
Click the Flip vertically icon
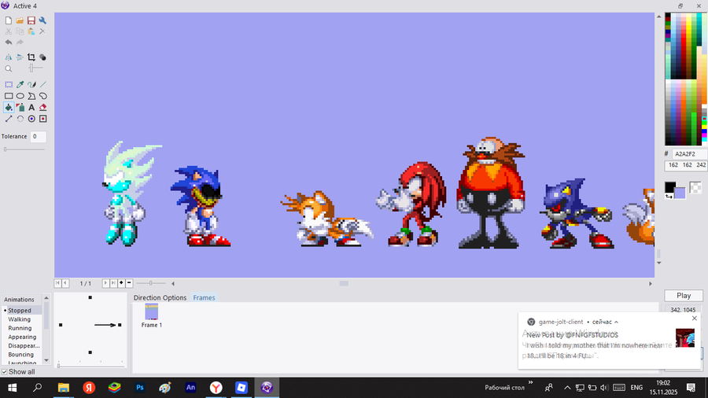20,57
